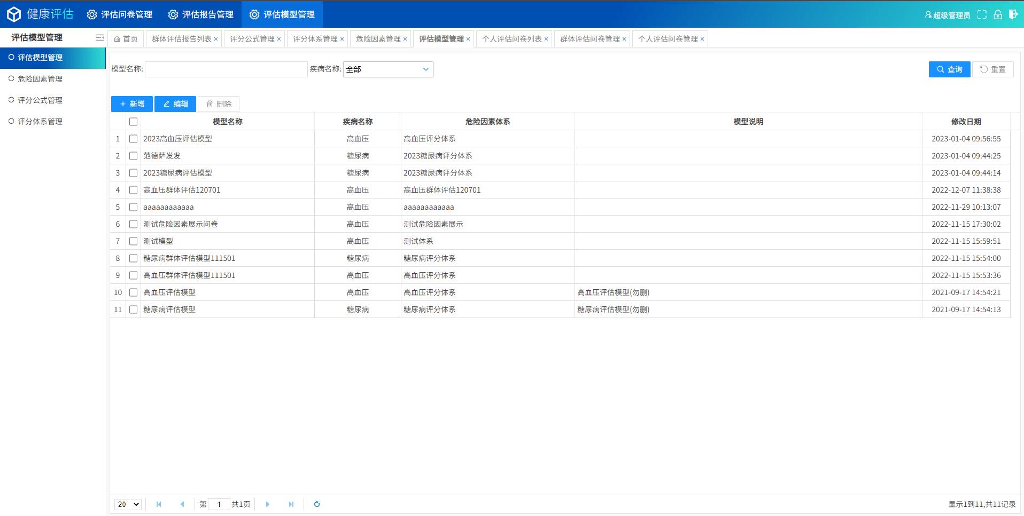Switch to the 首页 tab
The image size is (1024, 516).
[x=126, y=39]
